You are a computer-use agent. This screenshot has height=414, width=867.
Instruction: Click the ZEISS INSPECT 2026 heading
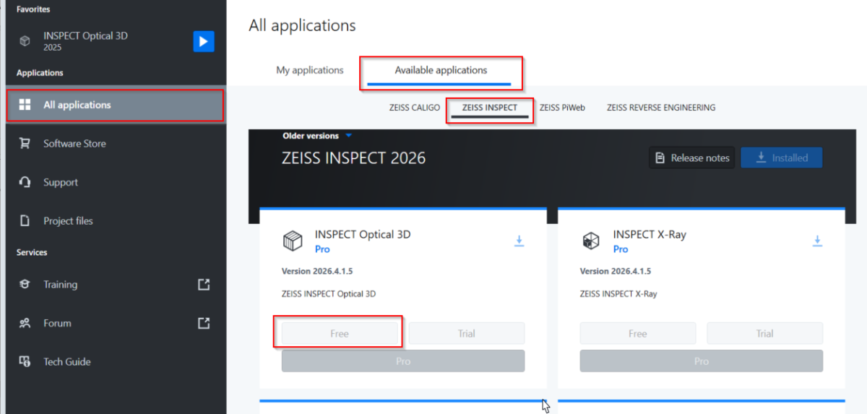(x=353, y=158)
